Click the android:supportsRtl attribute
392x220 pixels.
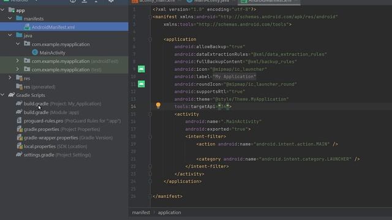[200, 92]
